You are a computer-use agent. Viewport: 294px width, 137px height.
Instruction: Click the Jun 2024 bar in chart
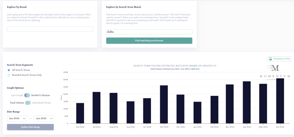click(x=80, y=113)
